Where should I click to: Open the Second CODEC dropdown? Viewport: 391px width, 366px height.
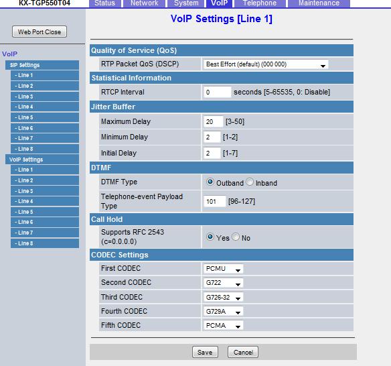pyautogui.click(x=223, y=283)
